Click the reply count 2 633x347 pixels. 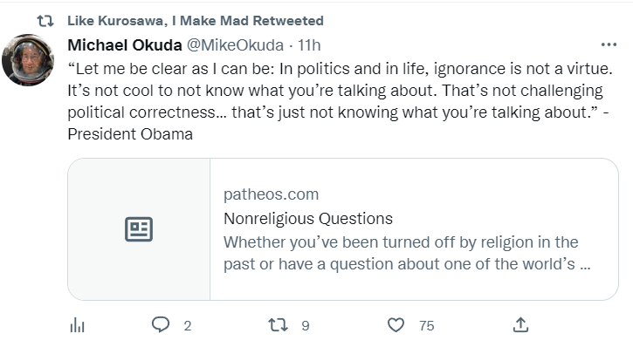pos(188,326)
